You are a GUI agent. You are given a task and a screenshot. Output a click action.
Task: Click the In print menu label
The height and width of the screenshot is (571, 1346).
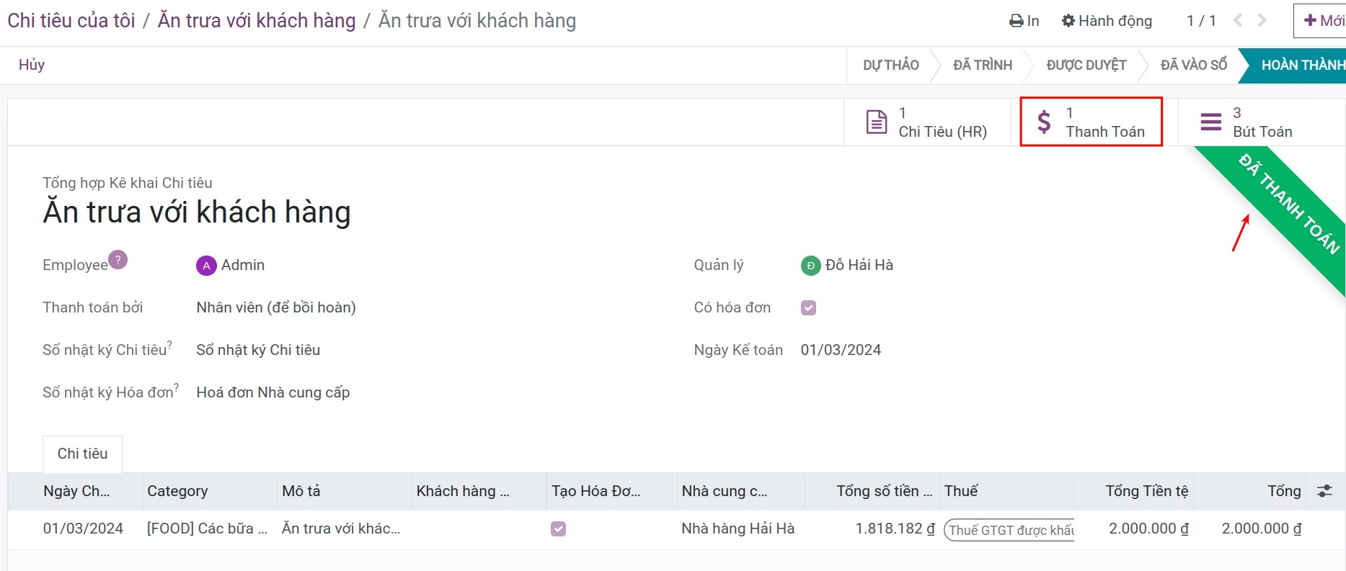click(1033, 21)
